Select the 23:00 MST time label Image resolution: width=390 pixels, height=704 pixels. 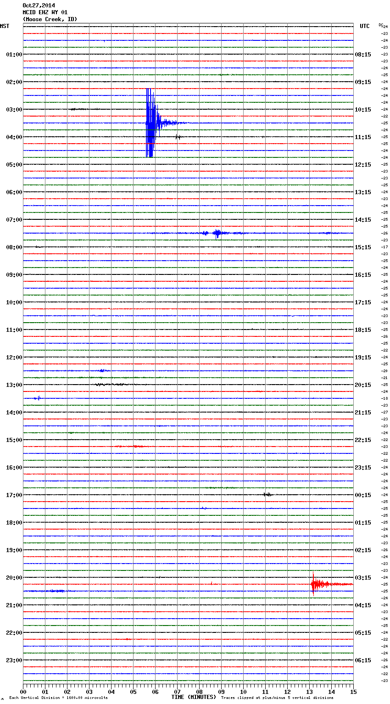pyautogui.click(x=14, y=660)
